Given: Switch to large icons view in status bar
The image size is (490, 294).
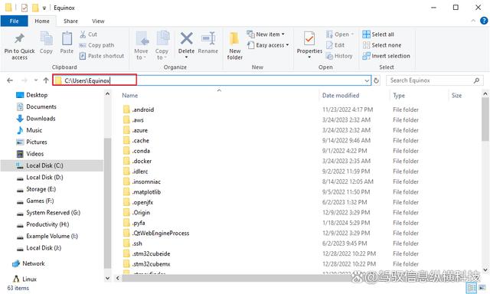Looking at the screenshot, I should (x=482, y=287).
